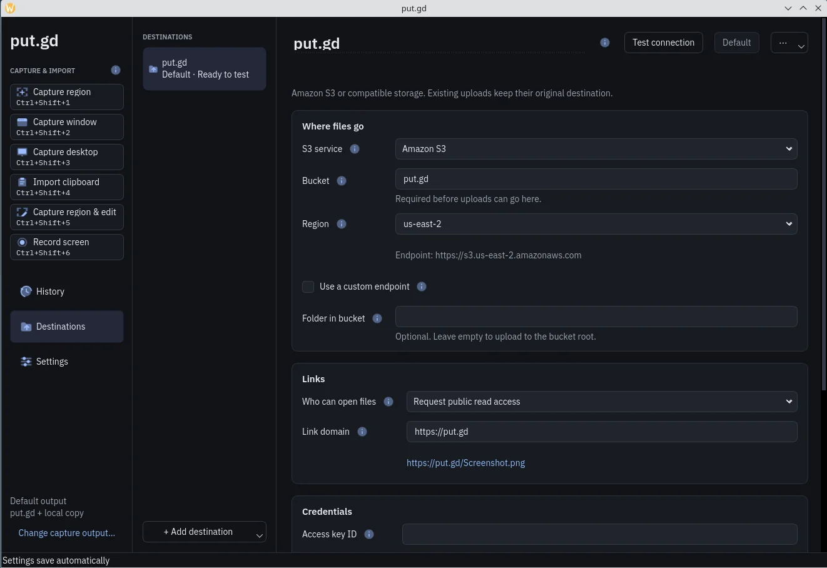This screenshot has width=827, height=568.
Task: Click the Capture desktop monitor icon
Action: (x=22, y=152)
